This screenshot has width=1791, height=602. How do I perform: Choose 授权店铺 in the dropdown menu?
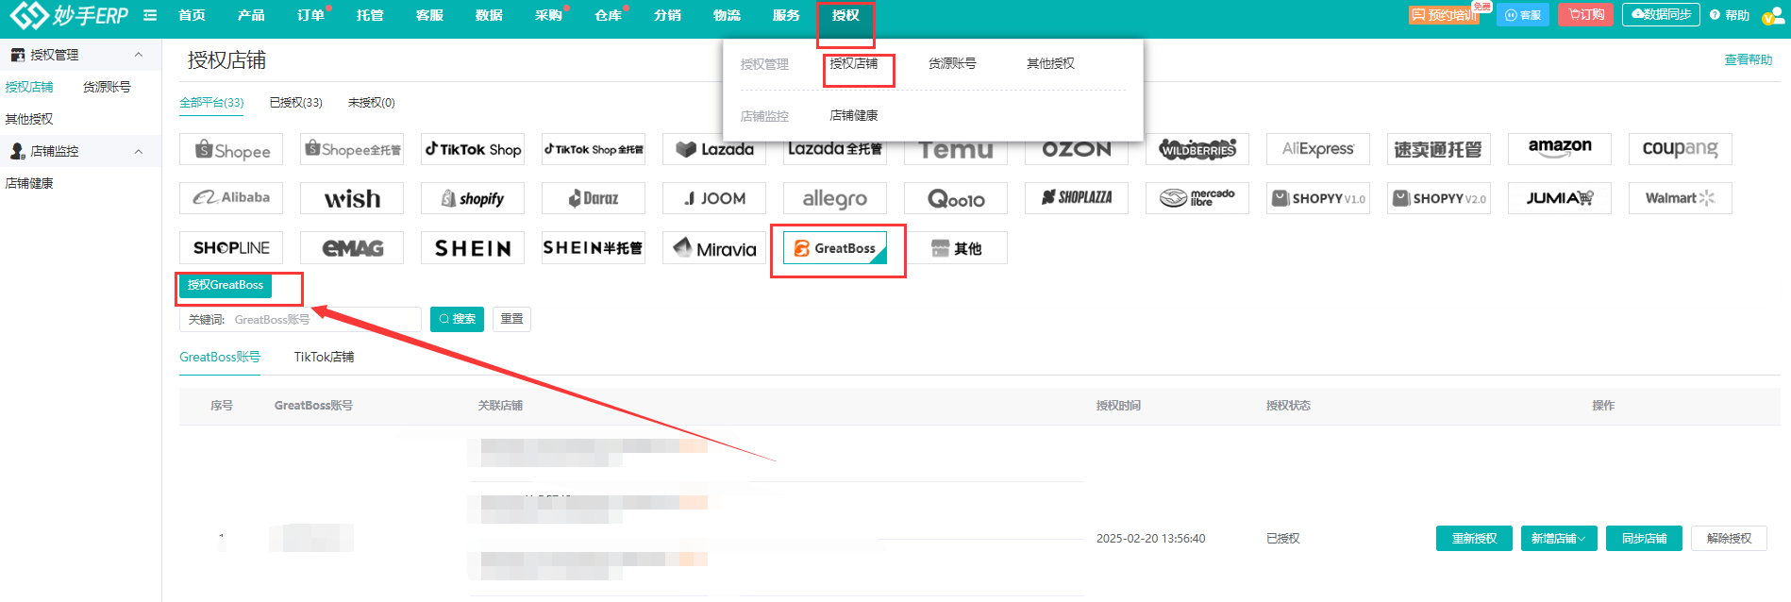click(x=853, y=63)
